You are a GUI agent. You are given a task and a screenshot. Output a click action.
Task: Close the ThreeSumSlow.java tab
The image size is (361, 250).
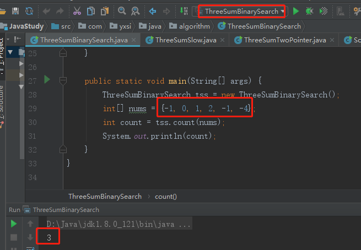[222, 40]
